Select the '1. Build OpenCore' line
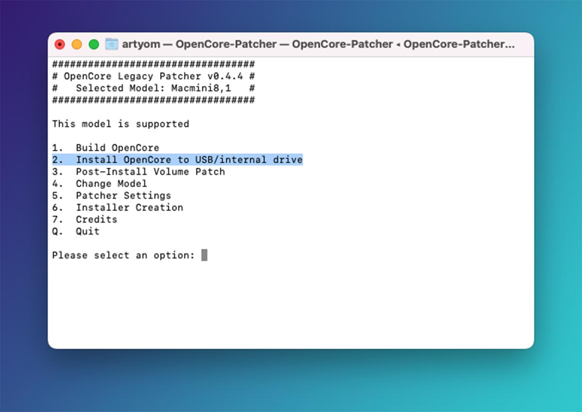The height and width of the screenshot is (412, 582). click(106, 148)
